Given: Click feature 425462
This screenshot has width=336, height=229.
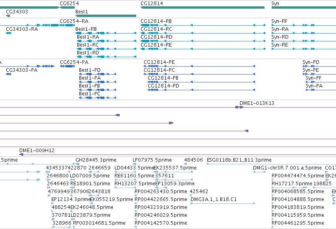Looking at the screenshot, I should pos(199,192).
